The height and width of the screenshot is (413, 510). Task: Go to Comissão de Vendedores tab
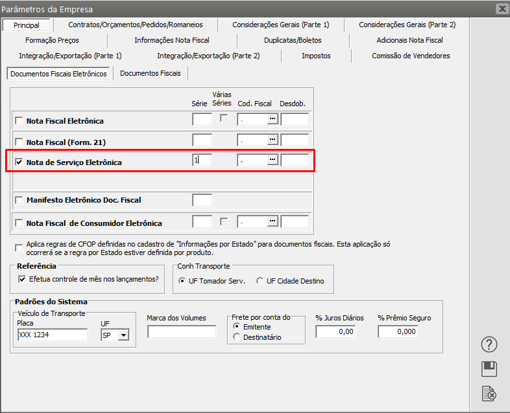(411, 56)
